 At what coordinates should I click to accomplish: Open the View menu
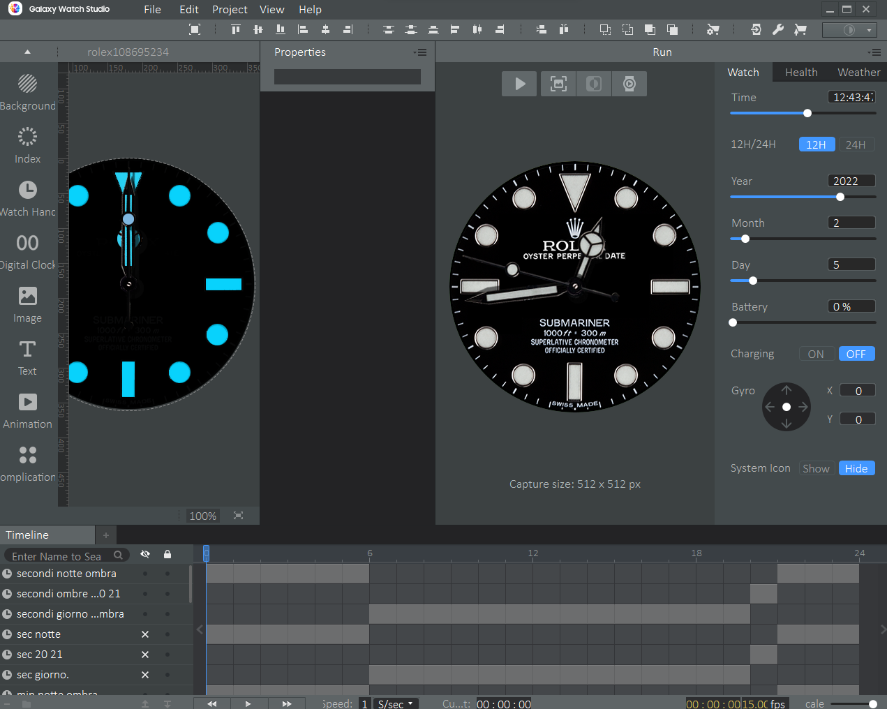[x=272, y=10]
